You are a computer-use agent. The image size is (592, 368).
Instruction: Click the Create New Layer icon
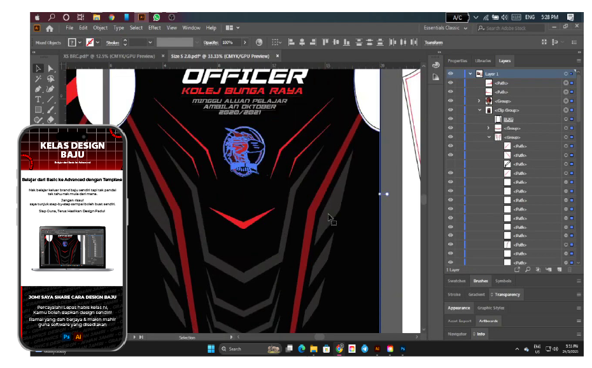tap(559, 269)
